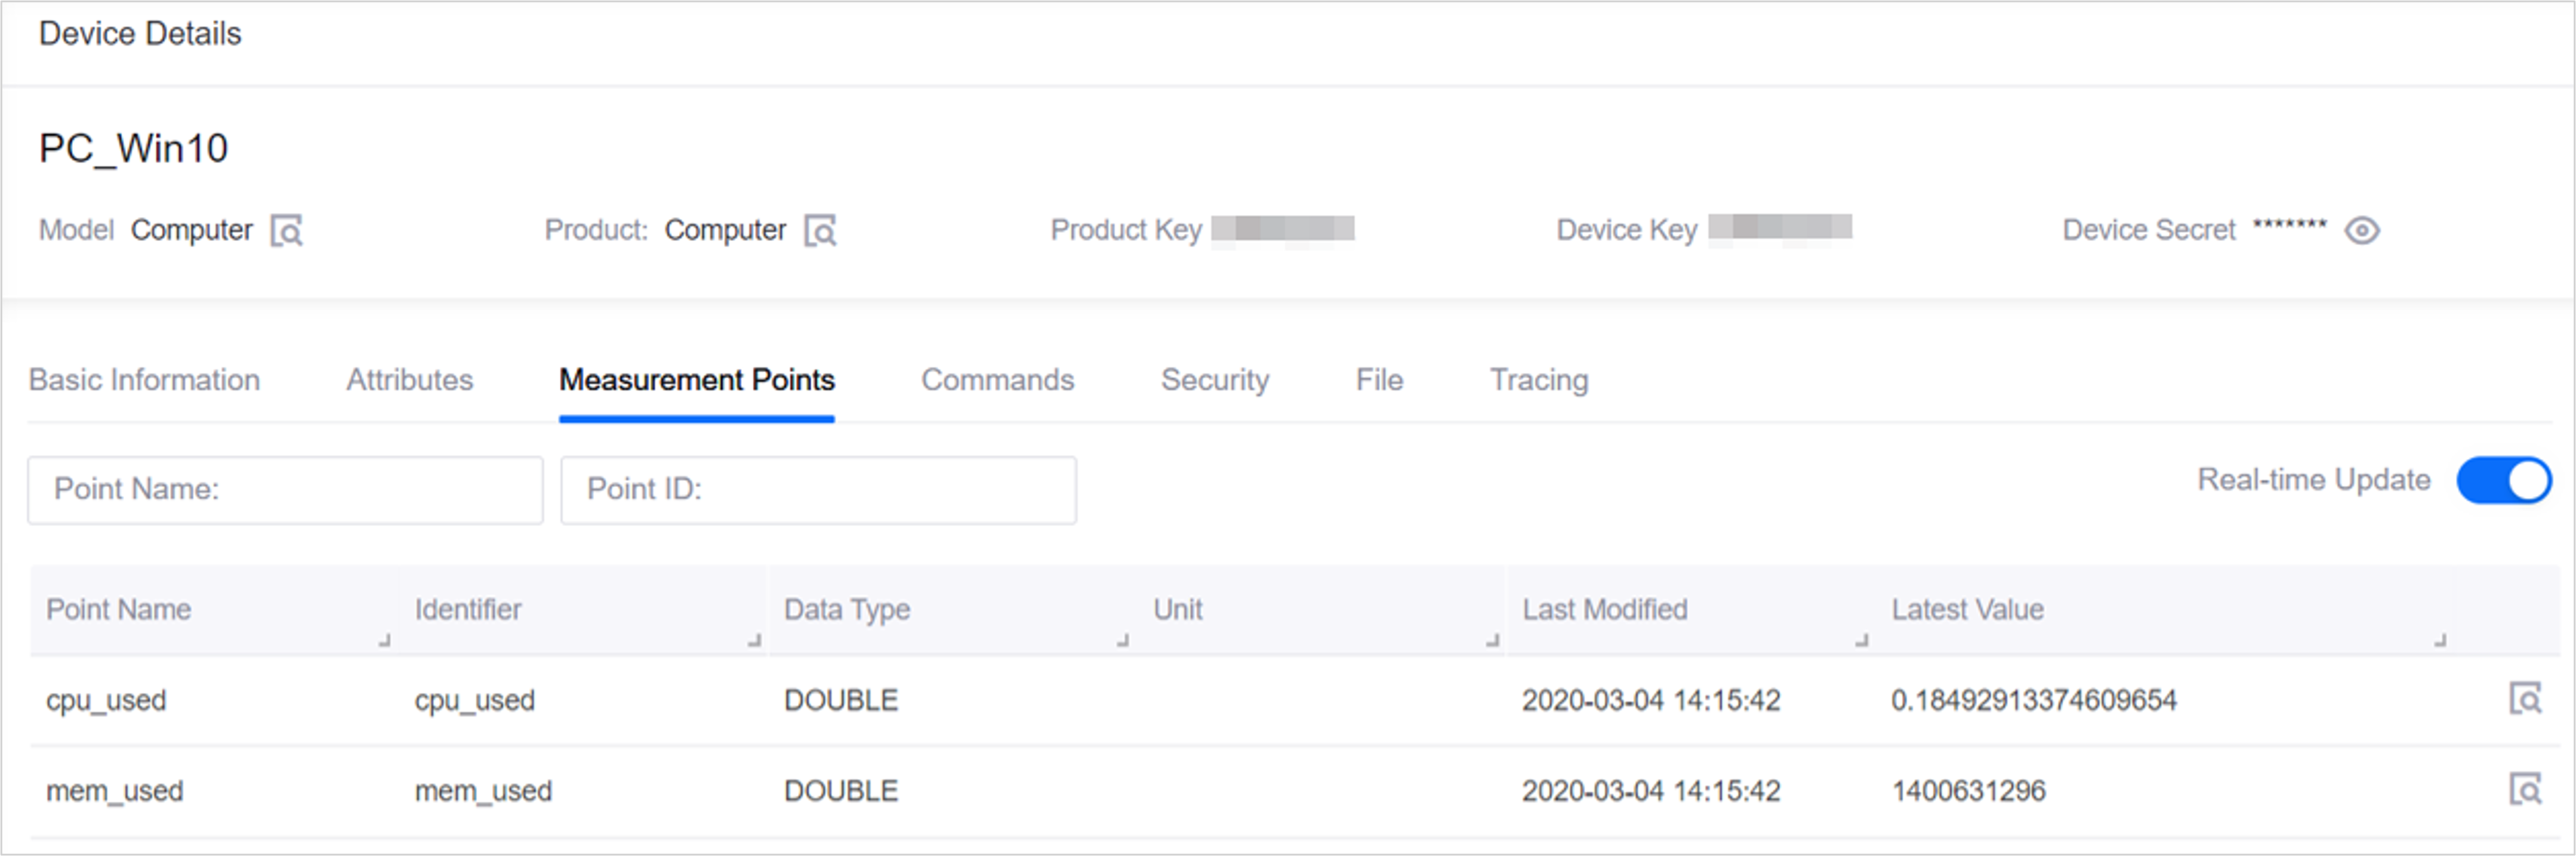Switch to Basic Information tab
Image resolution: width=2576 pixels, height=856 pixels.
coord(144,380)
